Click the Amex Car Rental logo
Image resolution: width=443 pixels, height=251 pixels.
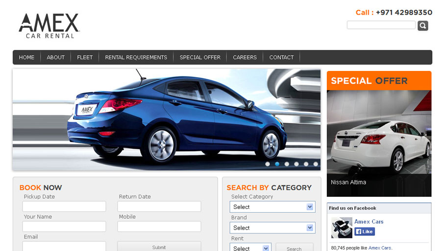tap(49, 25)
